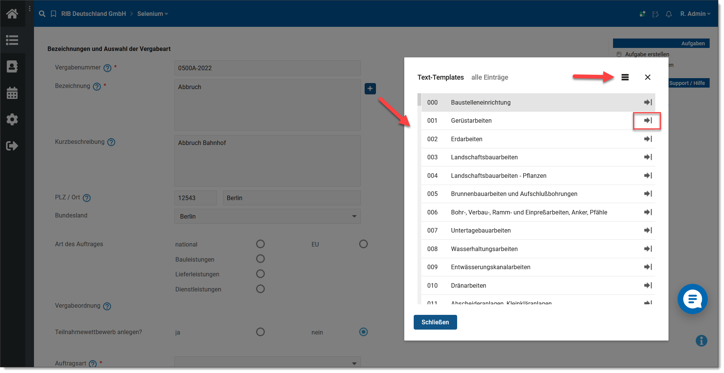Viewport: 724px width, 373px height.
Task: Click the template list scrollbar thumb
Action: click(419, 100)
